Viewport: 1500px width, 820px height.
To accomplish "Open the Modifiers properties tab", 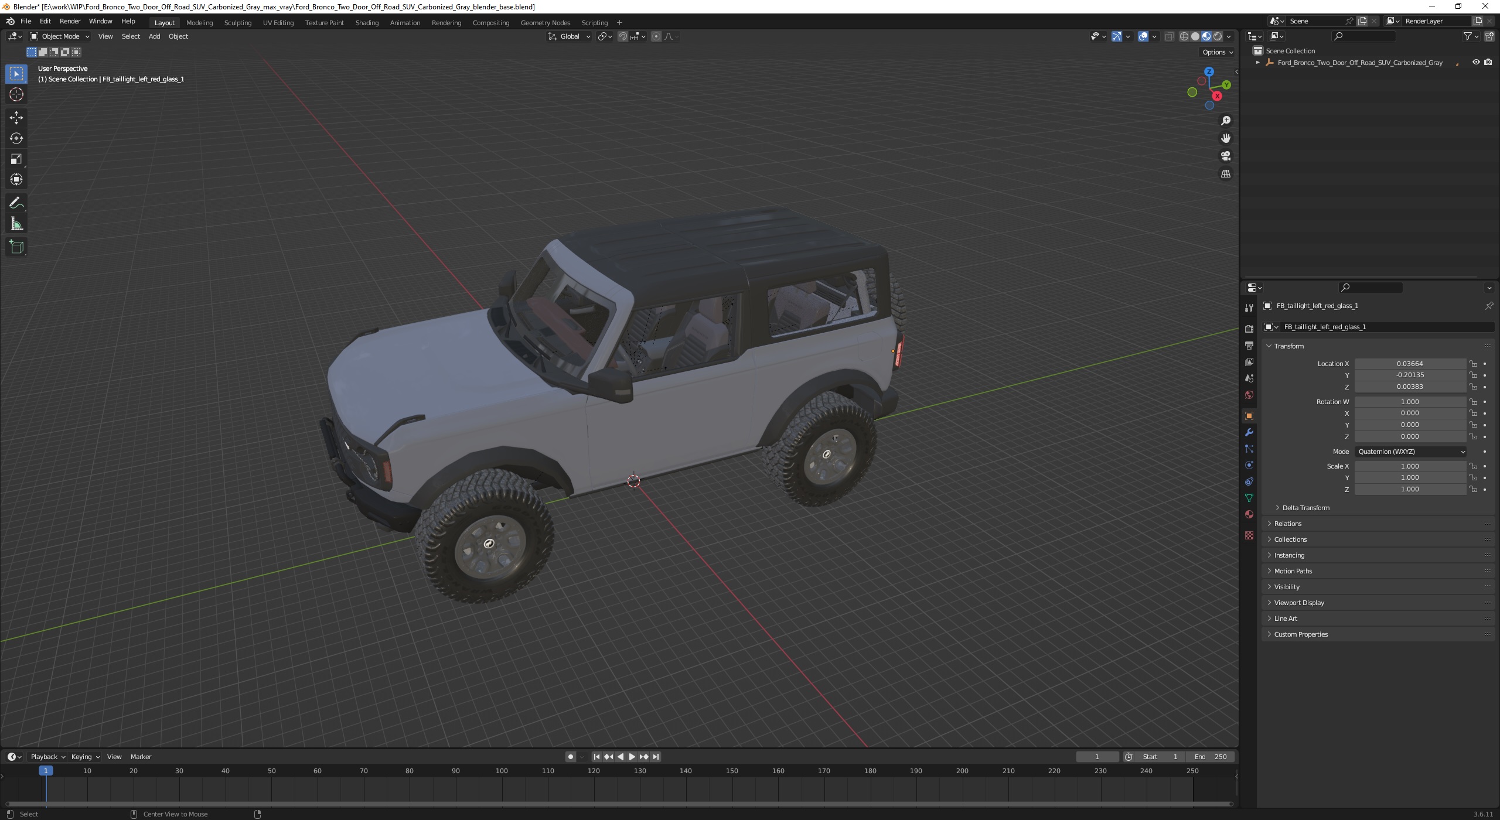I will (x=1249, y=432).
